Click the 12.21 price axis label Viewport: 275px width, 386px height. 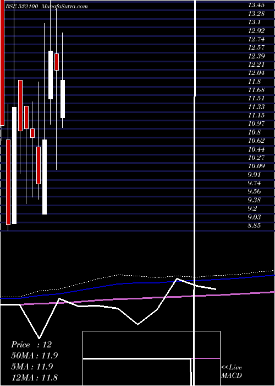click(257, 65)
